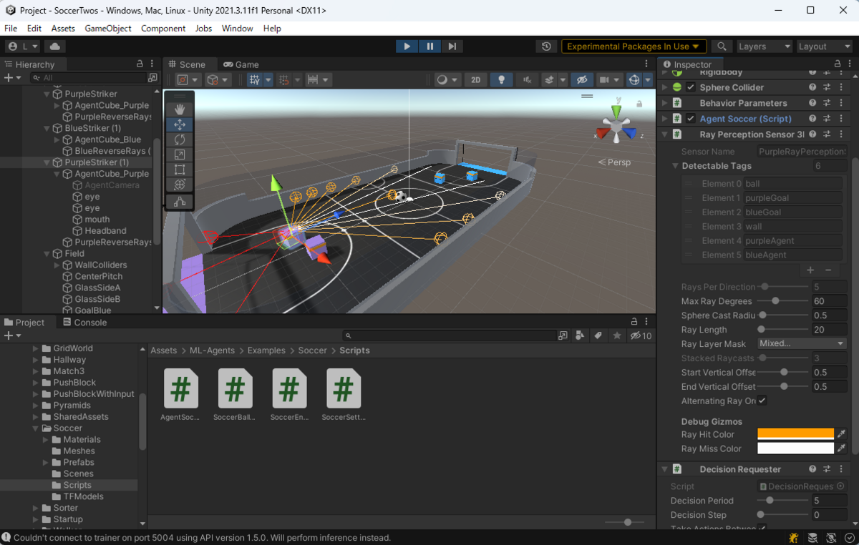Select the Scale tool in Scene overlay
The width and height of the screenshot is (859, 545).
click(180, 154)
